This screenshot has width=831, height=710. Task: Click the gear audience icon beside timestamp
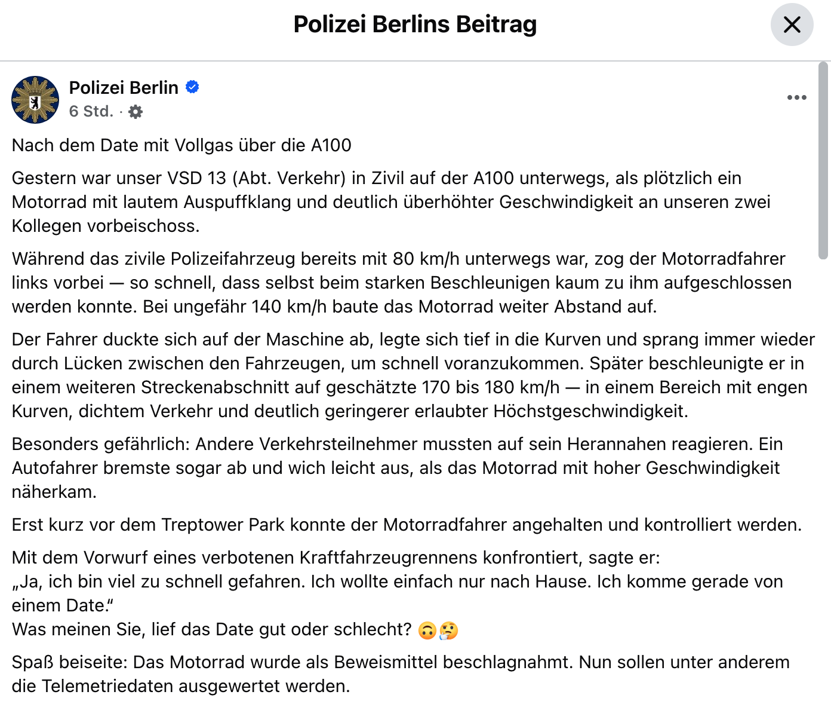(136, 112)
